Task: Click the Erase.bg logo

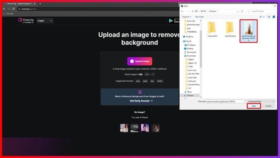Action: pos(26,21)
